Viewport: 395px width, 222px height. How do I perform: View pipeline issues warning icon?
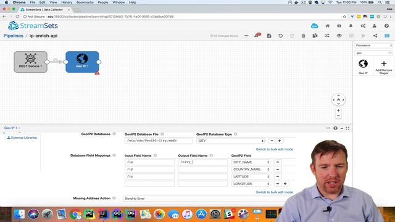pos(257,35)
